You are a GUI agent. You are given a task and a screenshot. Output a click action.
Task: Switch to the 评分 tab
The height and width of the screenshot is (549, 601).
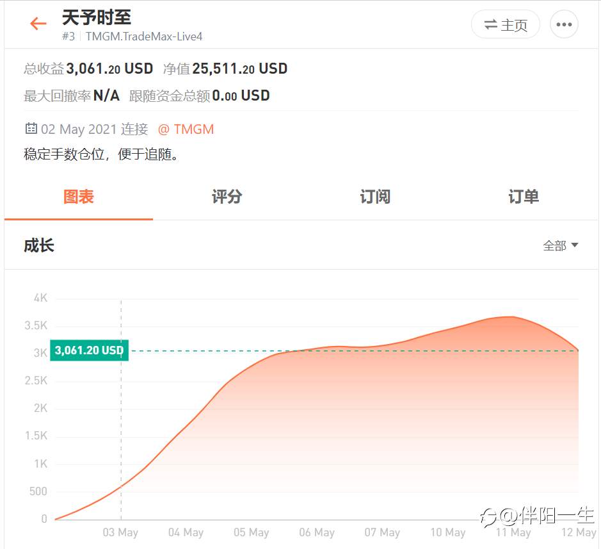[227, 197]
